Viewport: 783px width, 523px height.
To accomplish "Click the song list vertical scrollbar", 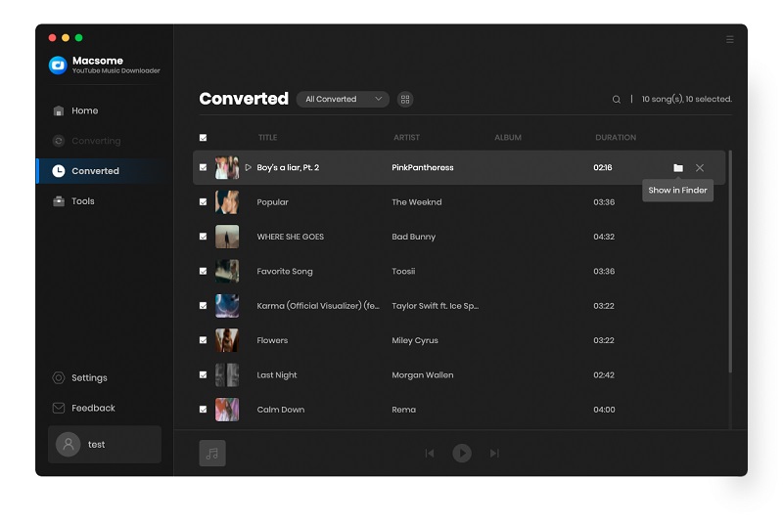I will pyautogui.click(x=730, y=262).
